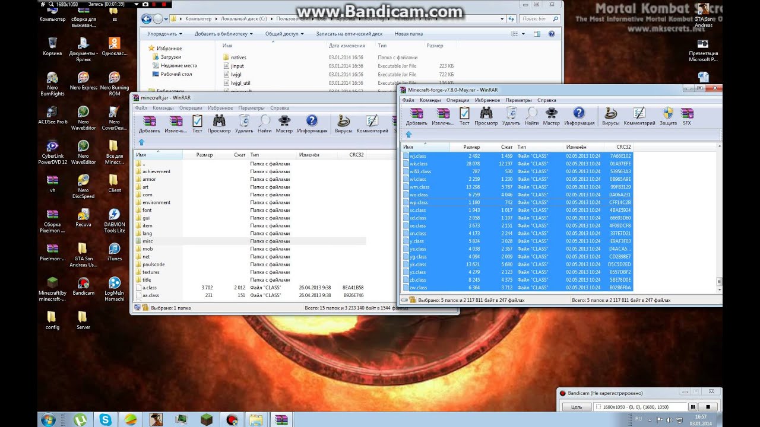Image resolution: width=760 pixels, height=427 pixels.
Task: Click Просмотр binoculars in minecraft.jar WinRAR window
Action: coord(219,123)
